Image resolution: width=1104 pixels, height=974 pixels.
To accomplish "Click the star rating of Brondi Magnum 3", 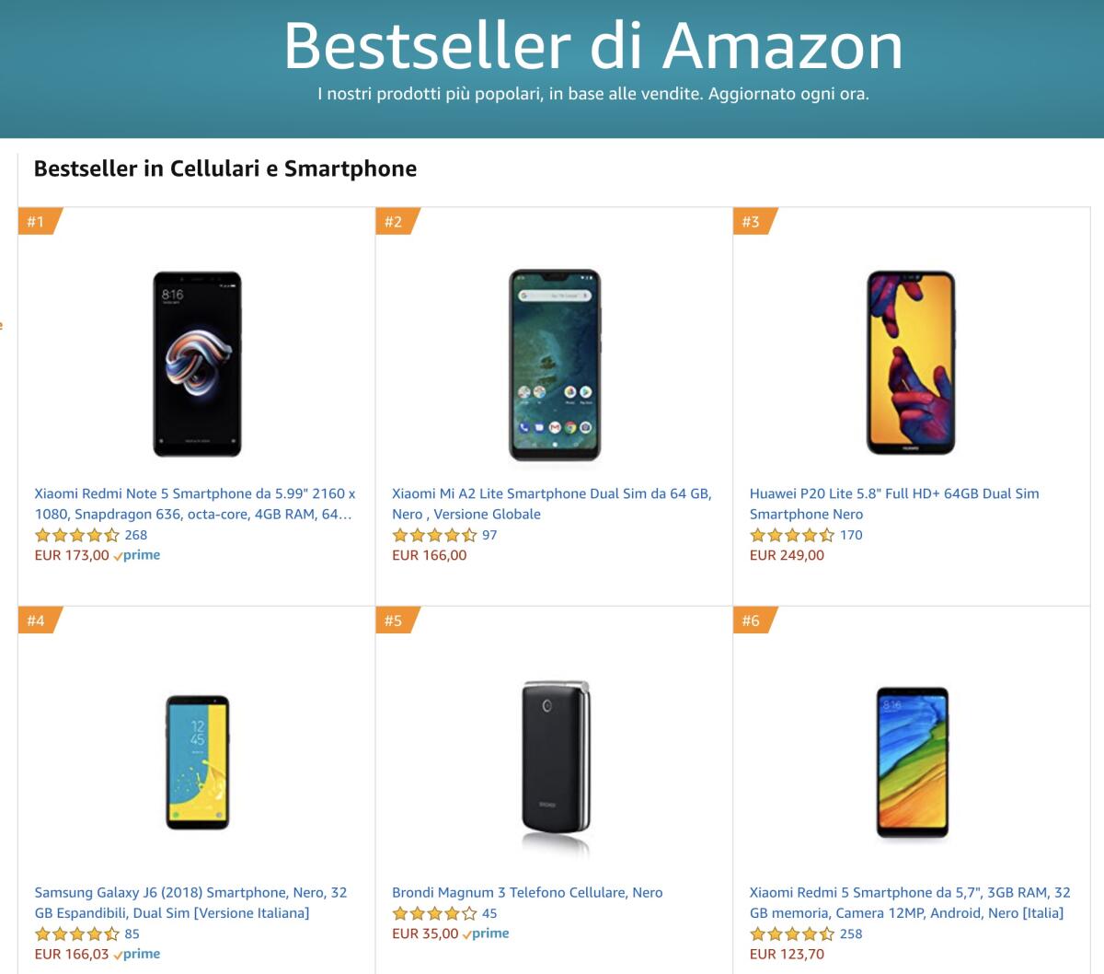I will coord(431,913).
